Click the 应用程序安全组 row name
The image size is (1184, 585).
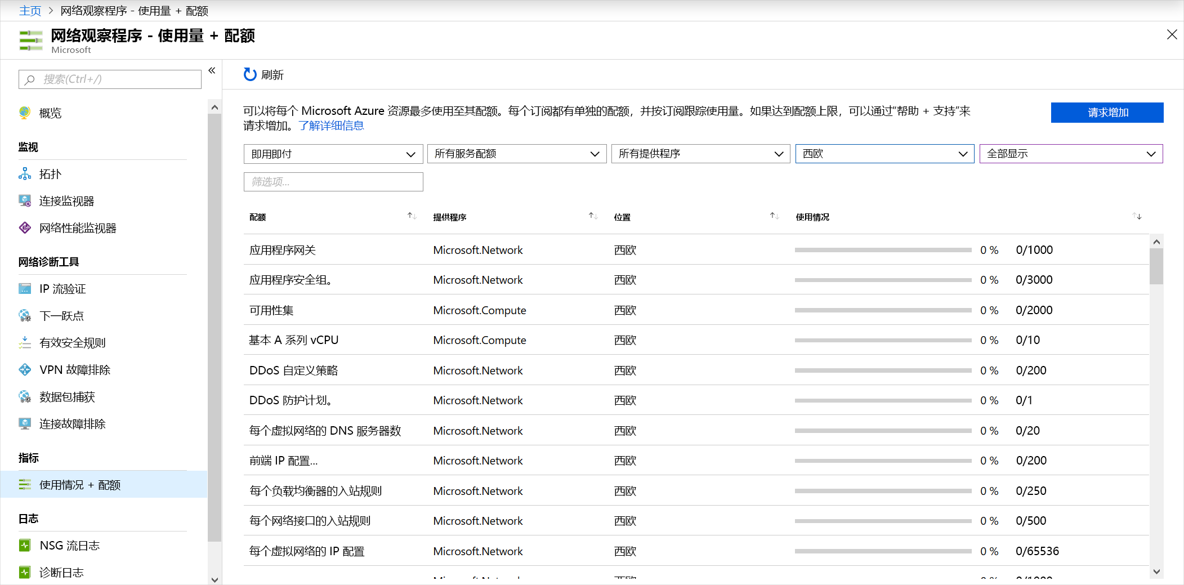pos(291,280)
